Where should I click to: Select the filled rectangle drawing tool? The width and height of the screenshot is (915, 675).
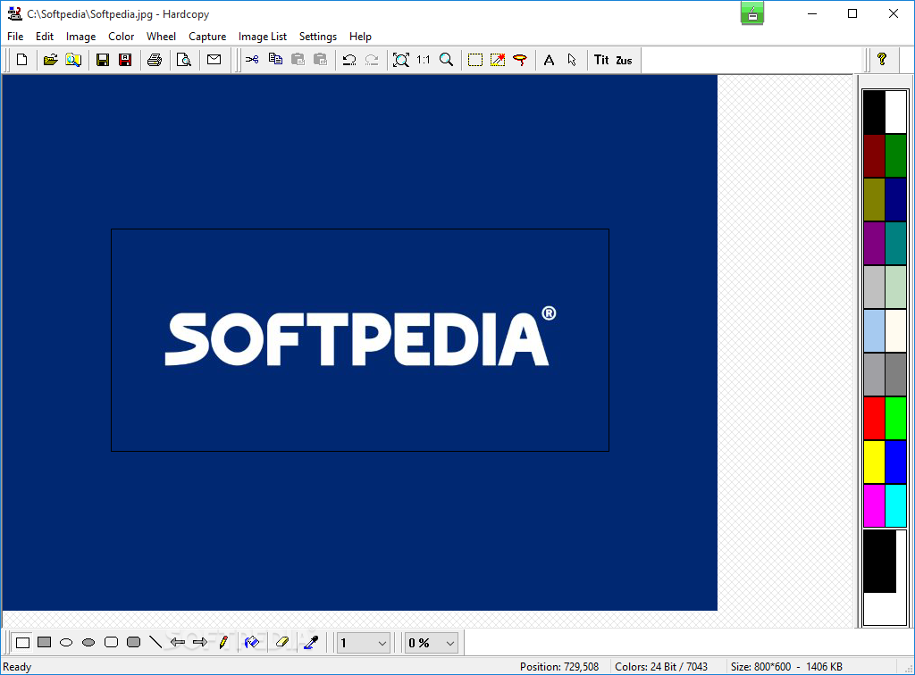coord(45,642)
